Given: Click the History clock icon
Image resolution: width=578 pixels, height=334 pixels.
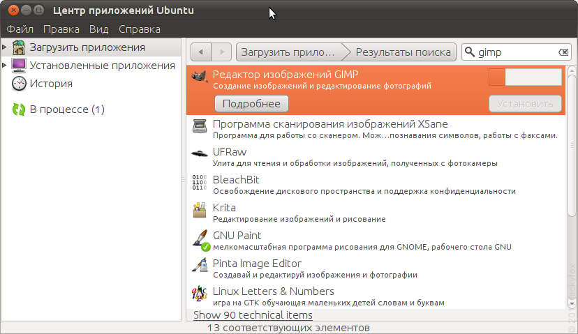Looking at the screenshot, I should tap(19, 83).
